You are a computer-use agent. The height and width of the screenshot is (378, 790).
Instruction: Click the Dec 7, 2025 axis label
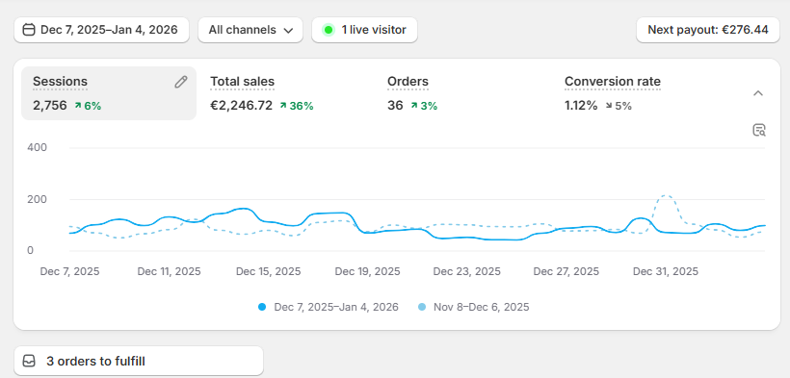tap(70, 272)
